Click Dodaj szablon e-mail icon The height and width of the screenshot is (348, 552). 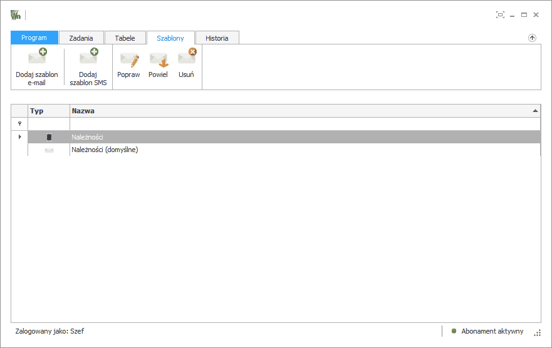tap(38, 56)
